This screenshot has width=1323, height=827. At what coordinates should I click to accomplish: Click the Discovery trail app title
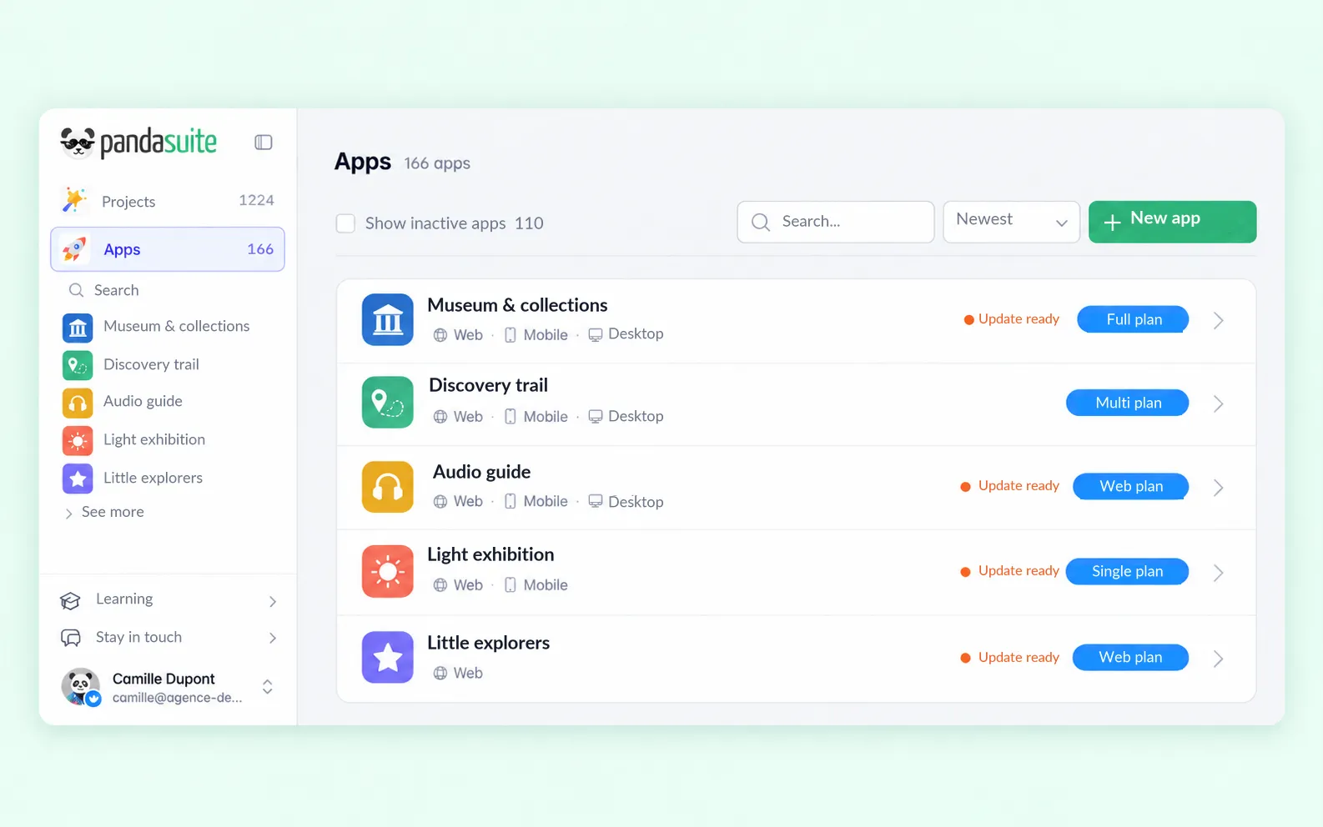pyautogui.click(x=488, y=385)
